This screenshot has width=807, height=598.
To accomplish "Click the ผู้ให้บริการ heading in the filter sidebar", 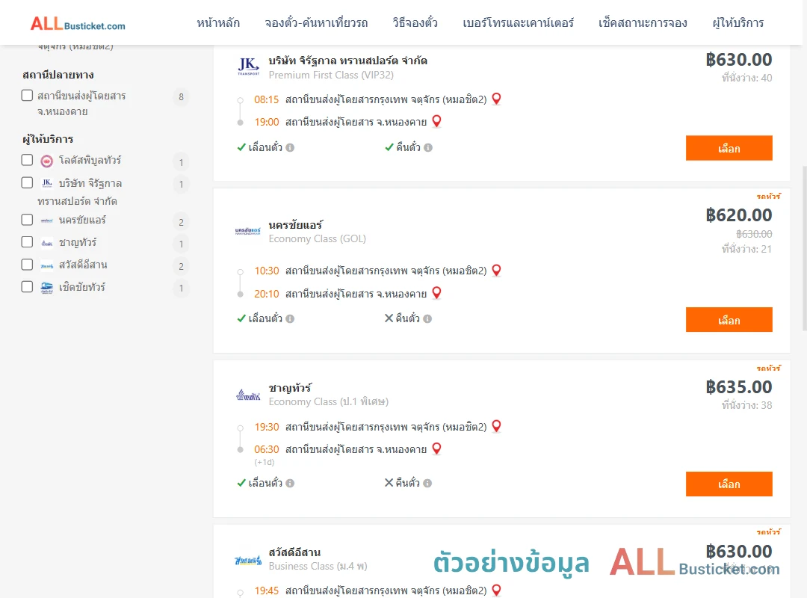I will tap(48, 139).
